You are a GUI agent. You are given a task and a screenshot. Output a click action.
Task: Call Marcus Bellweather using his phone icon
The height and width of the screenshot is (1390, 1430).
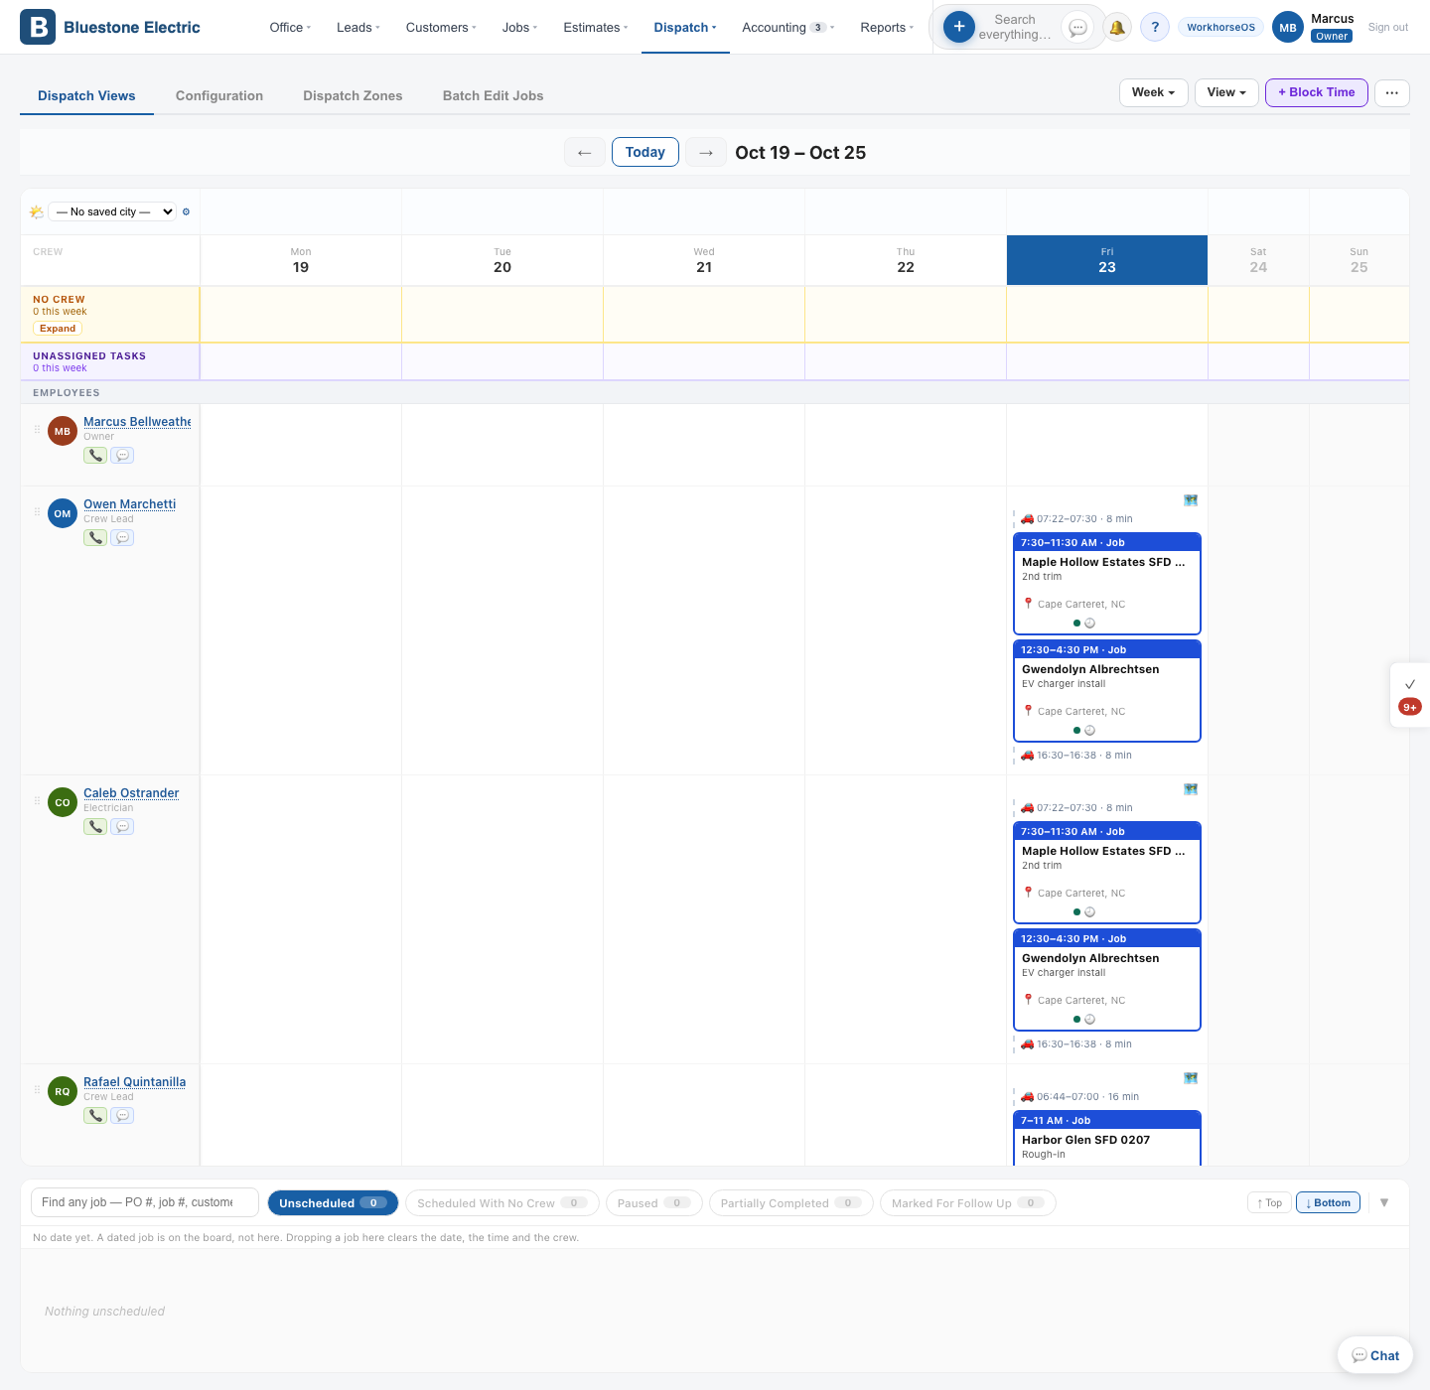95,455
